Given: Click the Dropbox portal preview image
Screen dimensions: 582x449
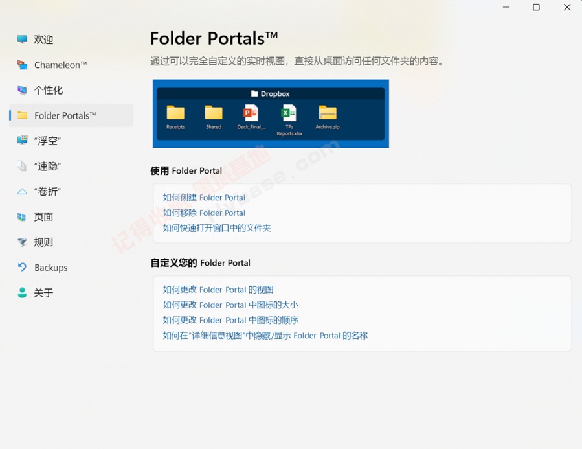Looking at the screenshot, I should tap(271, 114).
